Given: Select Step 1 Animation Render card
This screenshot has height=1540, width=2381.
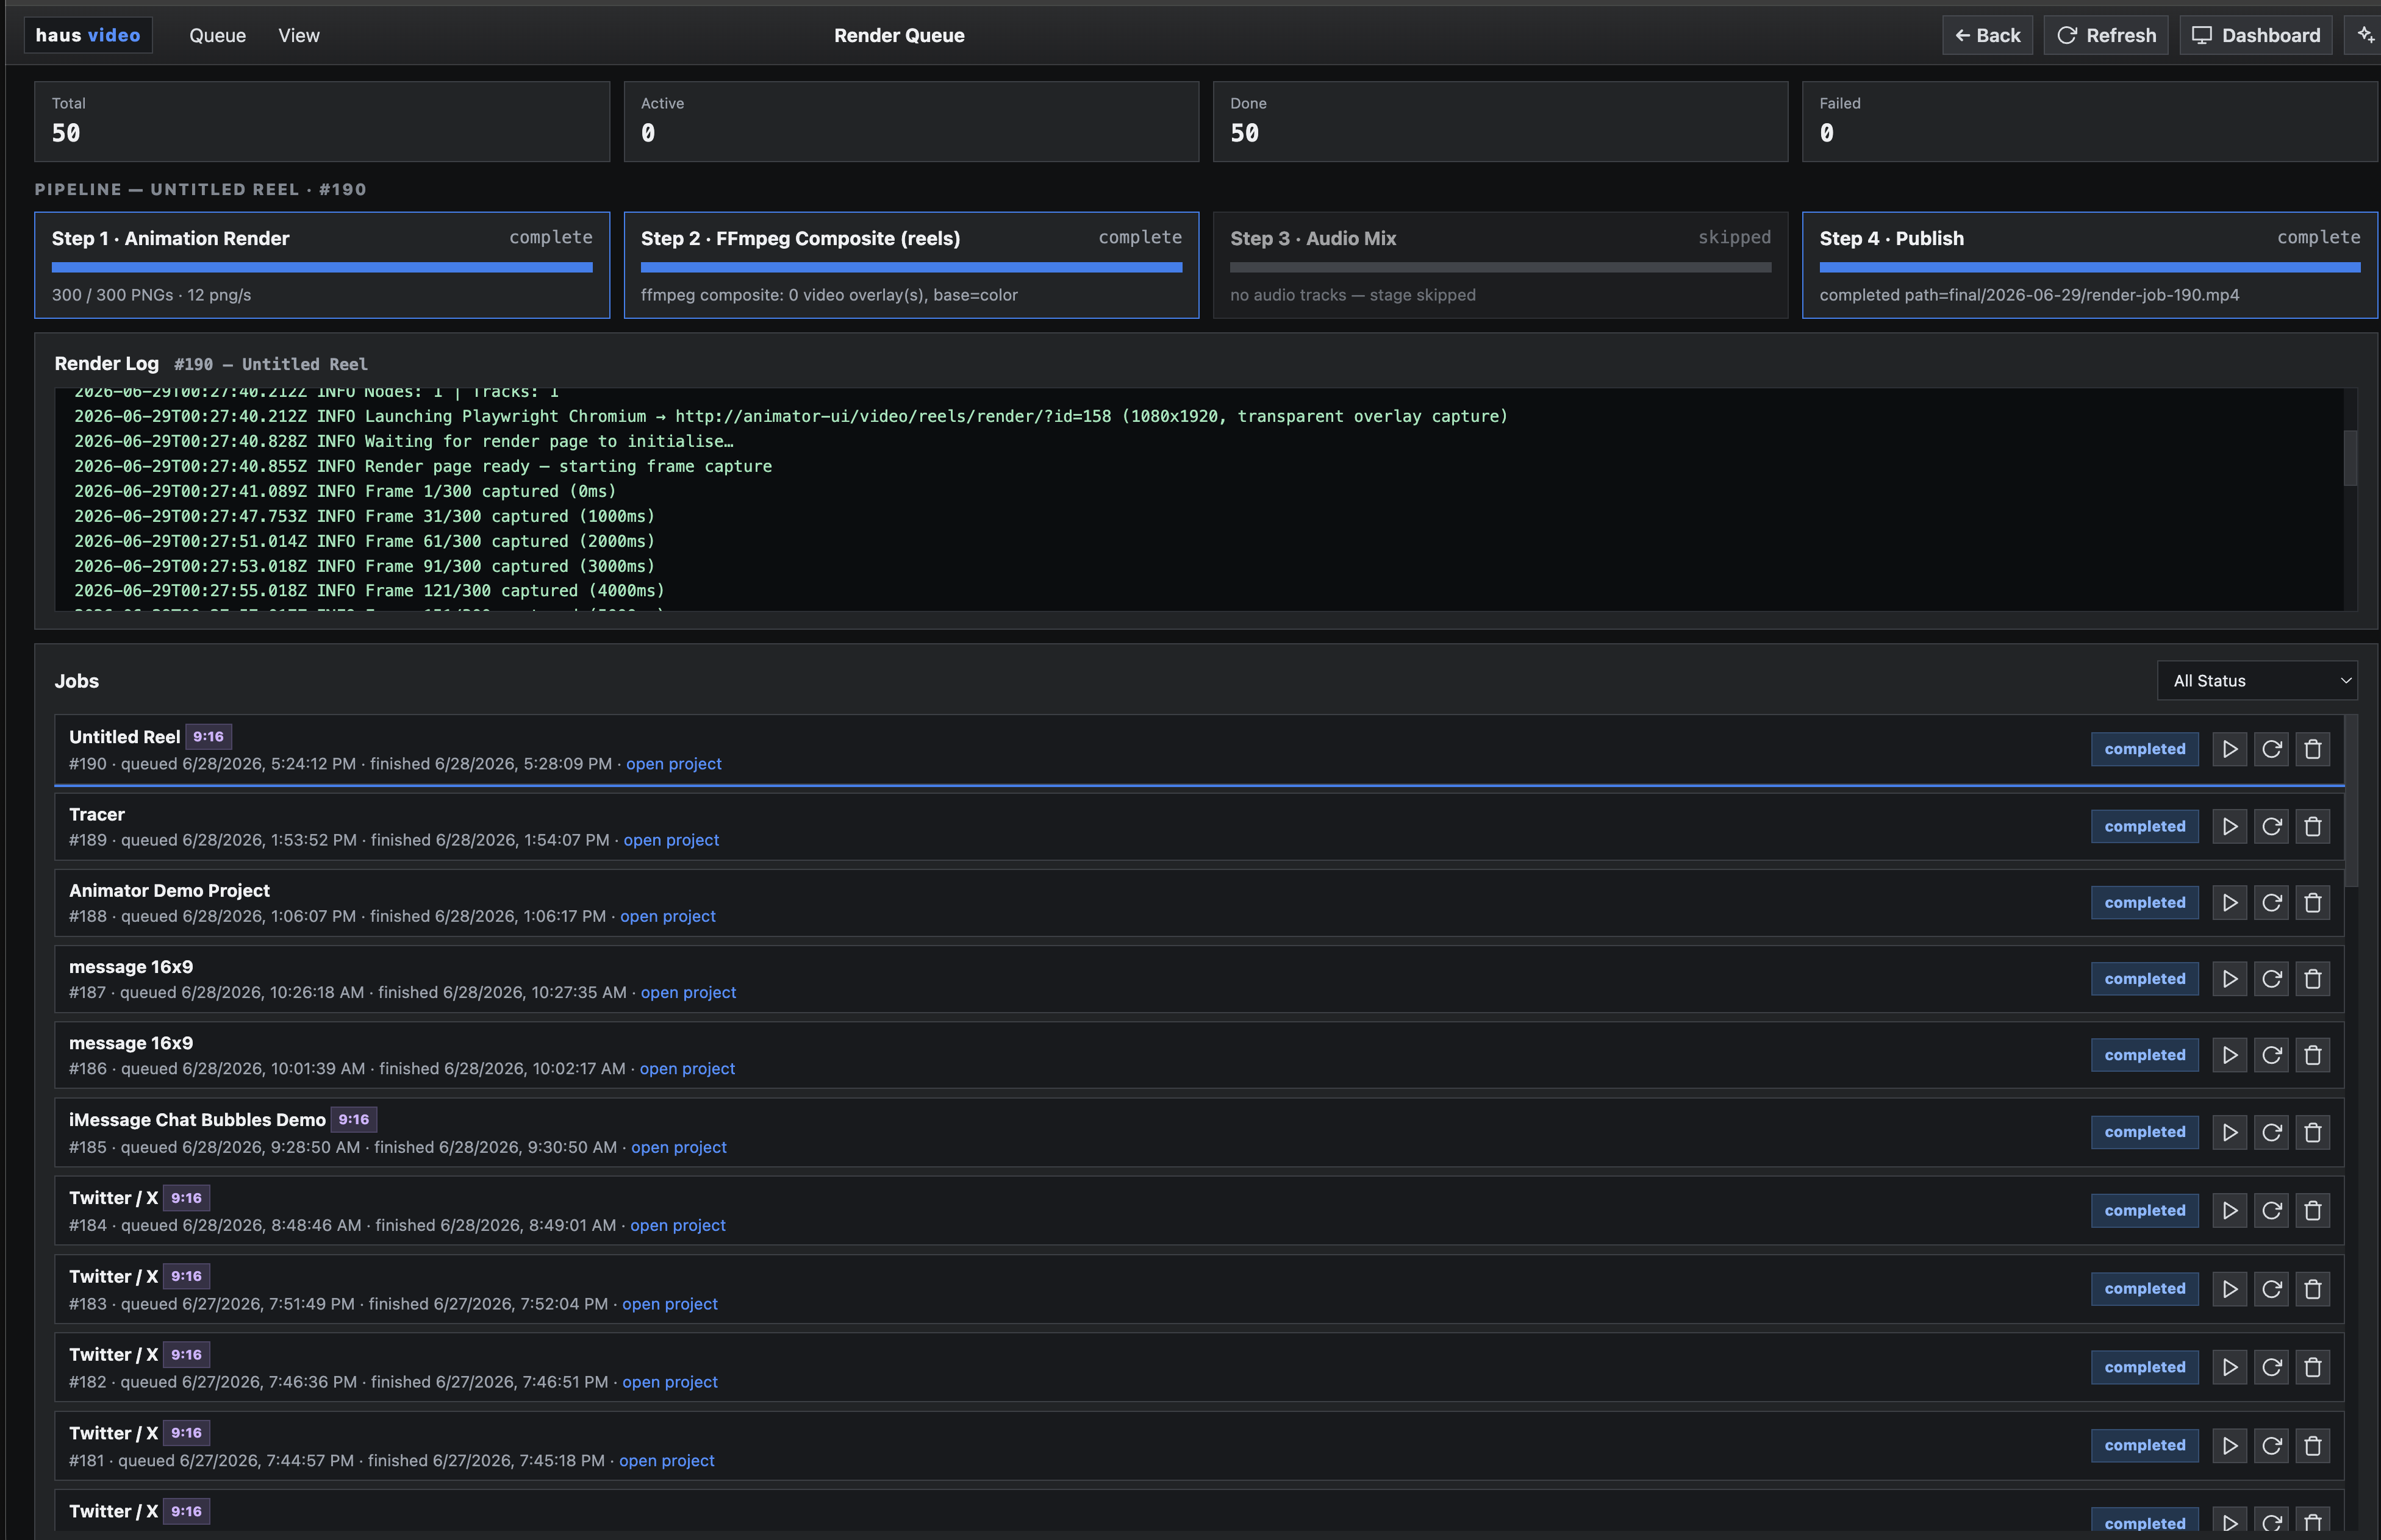Looking at the screenshot, I should click(322, 265).
